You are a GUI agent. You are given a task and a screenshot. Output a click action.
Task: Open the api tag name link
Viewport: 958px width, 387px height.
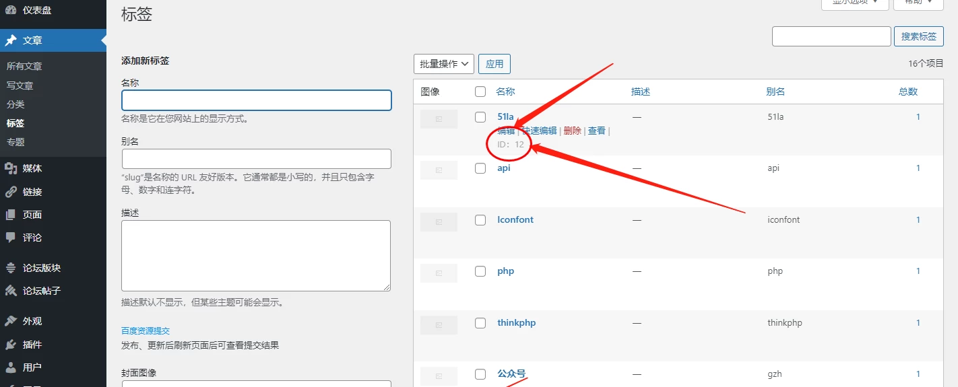point(504,168)
